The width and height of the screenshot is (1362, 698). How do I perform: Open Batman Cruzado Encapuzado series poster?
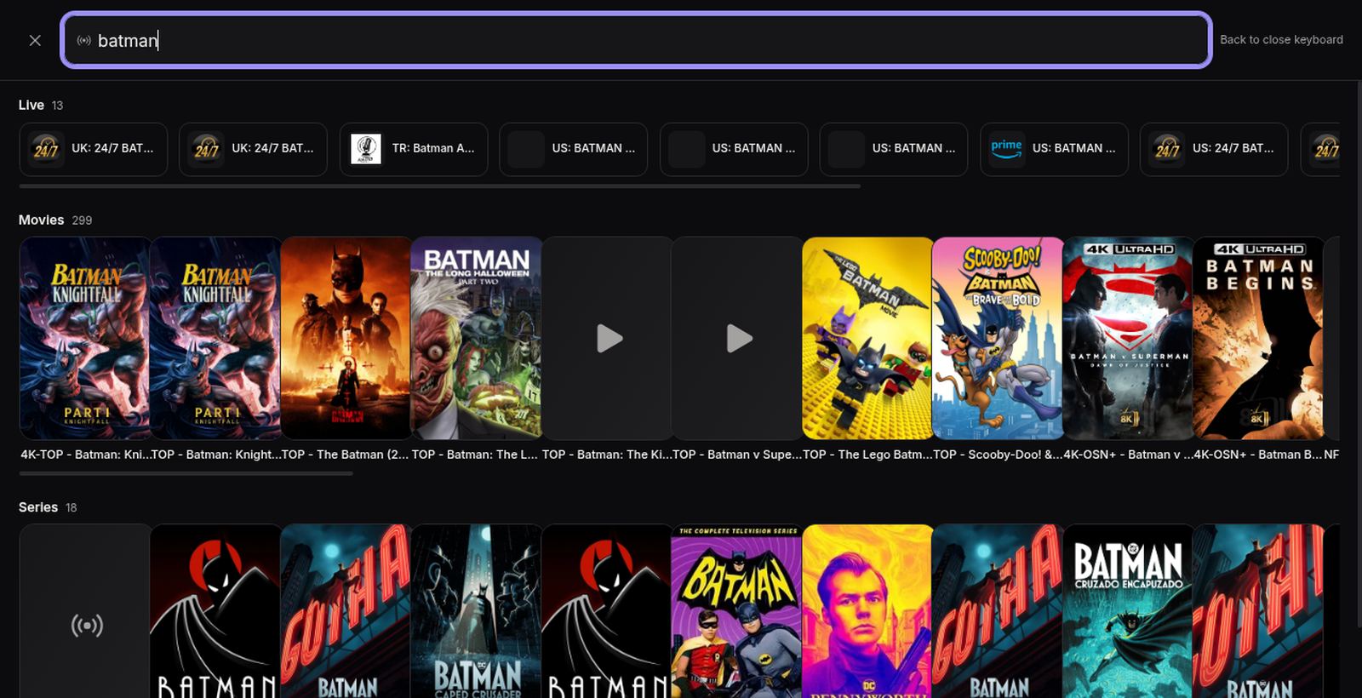point(1128,611)
